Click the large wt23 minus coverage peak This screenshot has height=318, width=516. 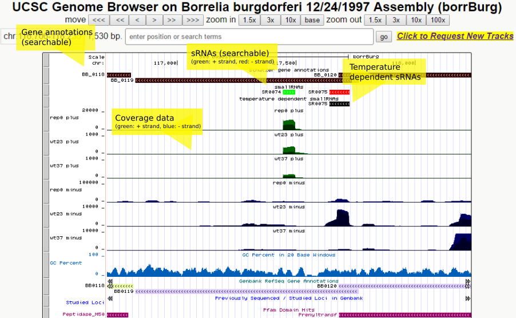[339, 218]
